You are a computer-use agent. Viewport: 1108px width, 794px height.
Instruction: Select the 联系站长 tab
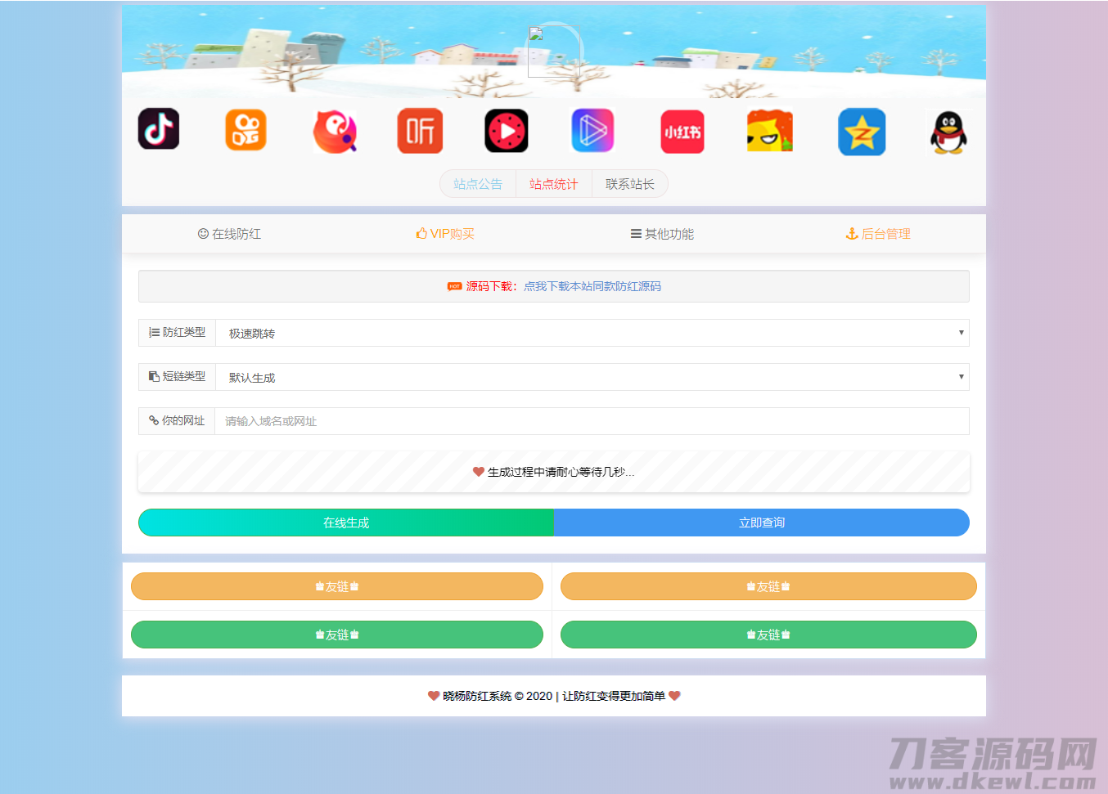pos(630,183)
